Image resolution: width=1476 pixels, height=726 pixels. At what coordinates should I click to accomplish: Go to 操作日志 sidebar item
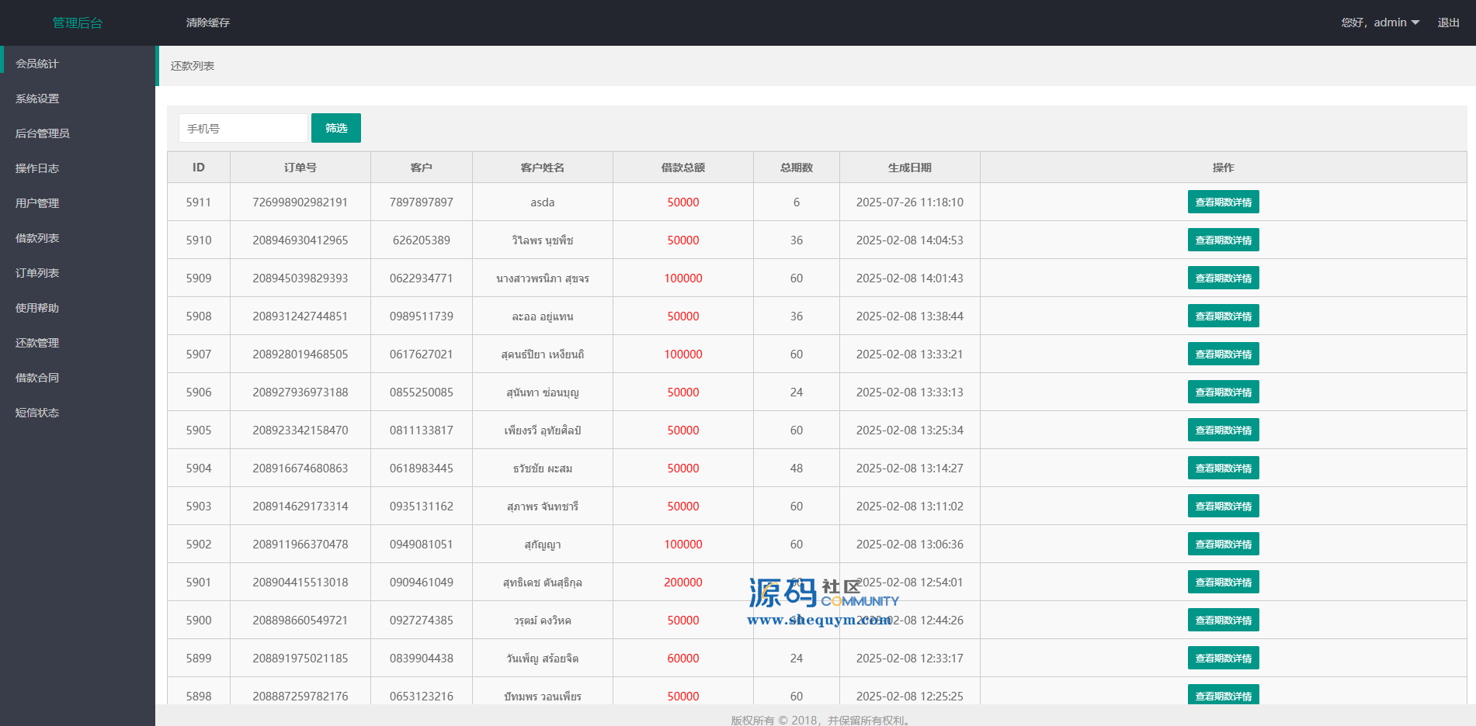(x=37, y=168)
